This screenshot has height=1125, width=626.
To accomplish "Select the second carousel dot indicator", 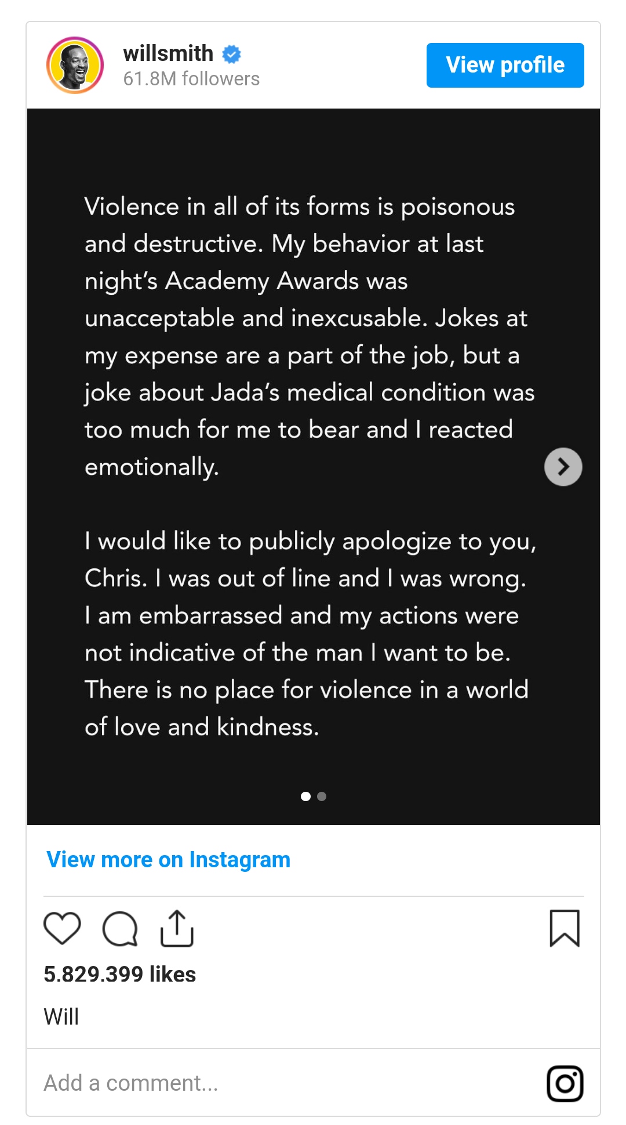I will coord(322,796).
